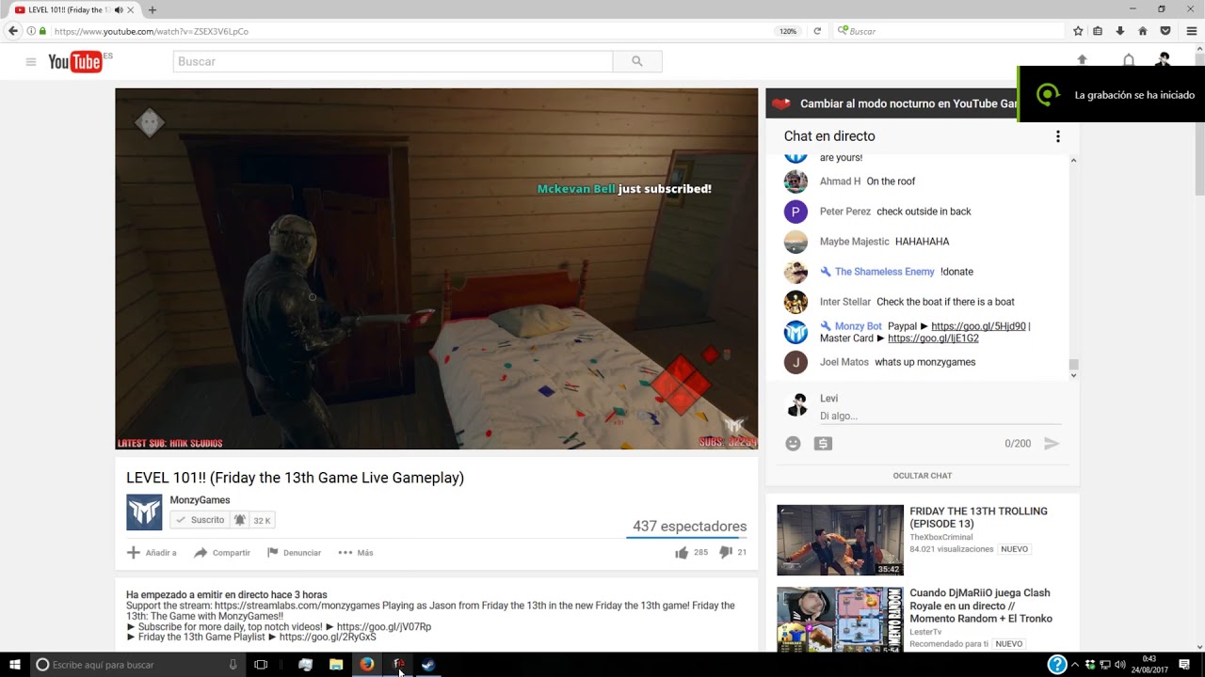Dislike the video with thumbs down
This screenshot has width=1205, height=677.
click(x=725, y=552)
